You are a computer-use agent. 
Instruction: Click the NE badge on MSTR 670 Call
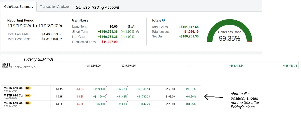coord(28,95)
